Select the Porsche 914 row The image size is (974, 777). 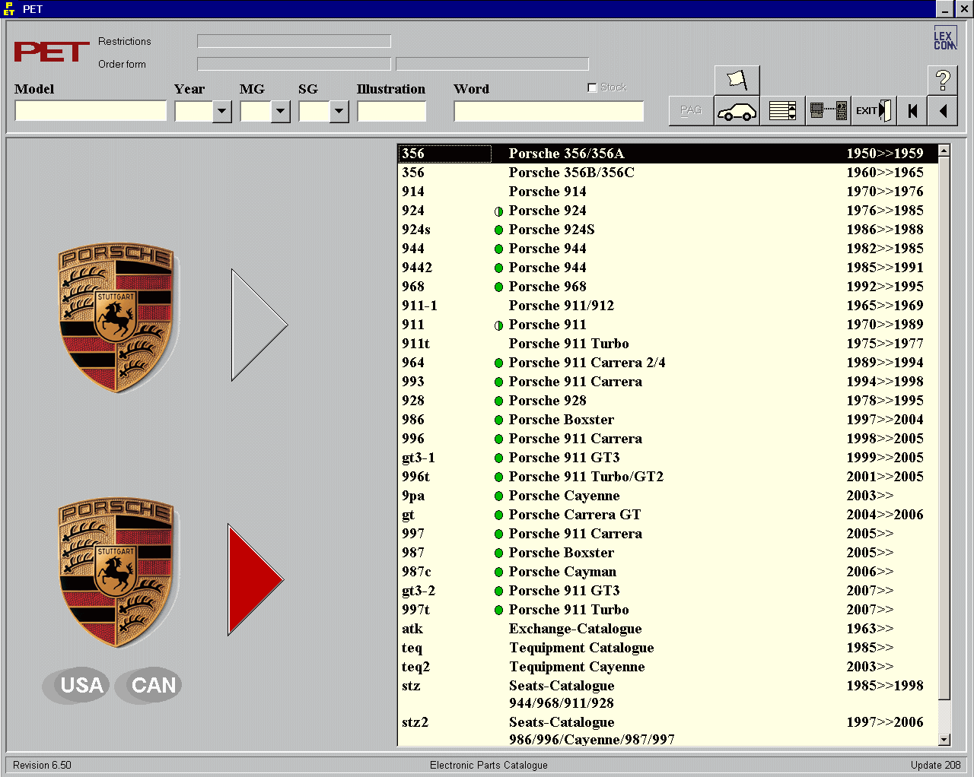coord(667,192)
